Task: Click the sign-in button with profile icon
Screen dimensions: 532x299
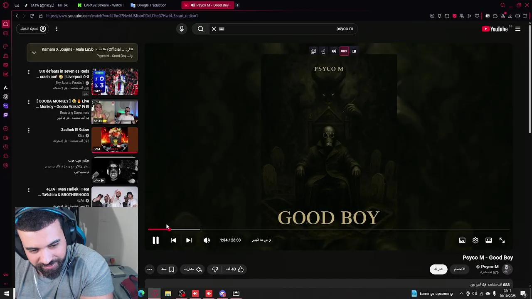Action: 33,29
